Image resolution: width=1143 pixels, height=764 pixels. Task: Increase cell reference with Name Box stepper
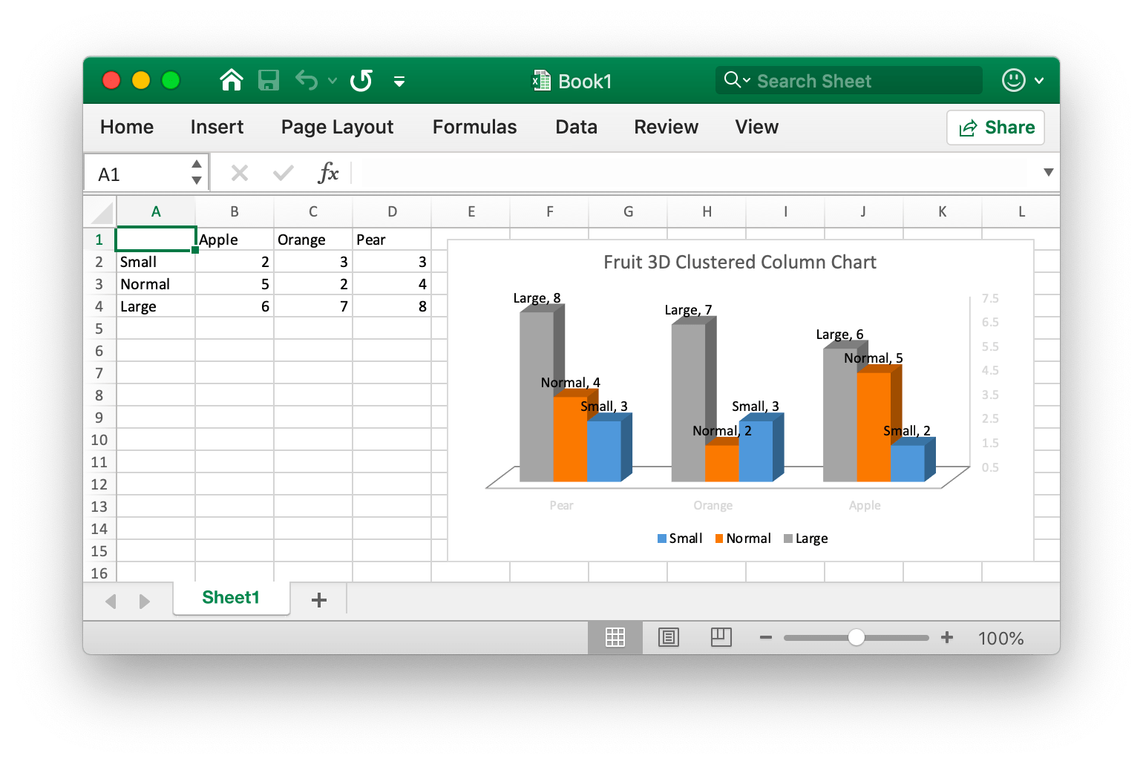[x=195, y=165]
